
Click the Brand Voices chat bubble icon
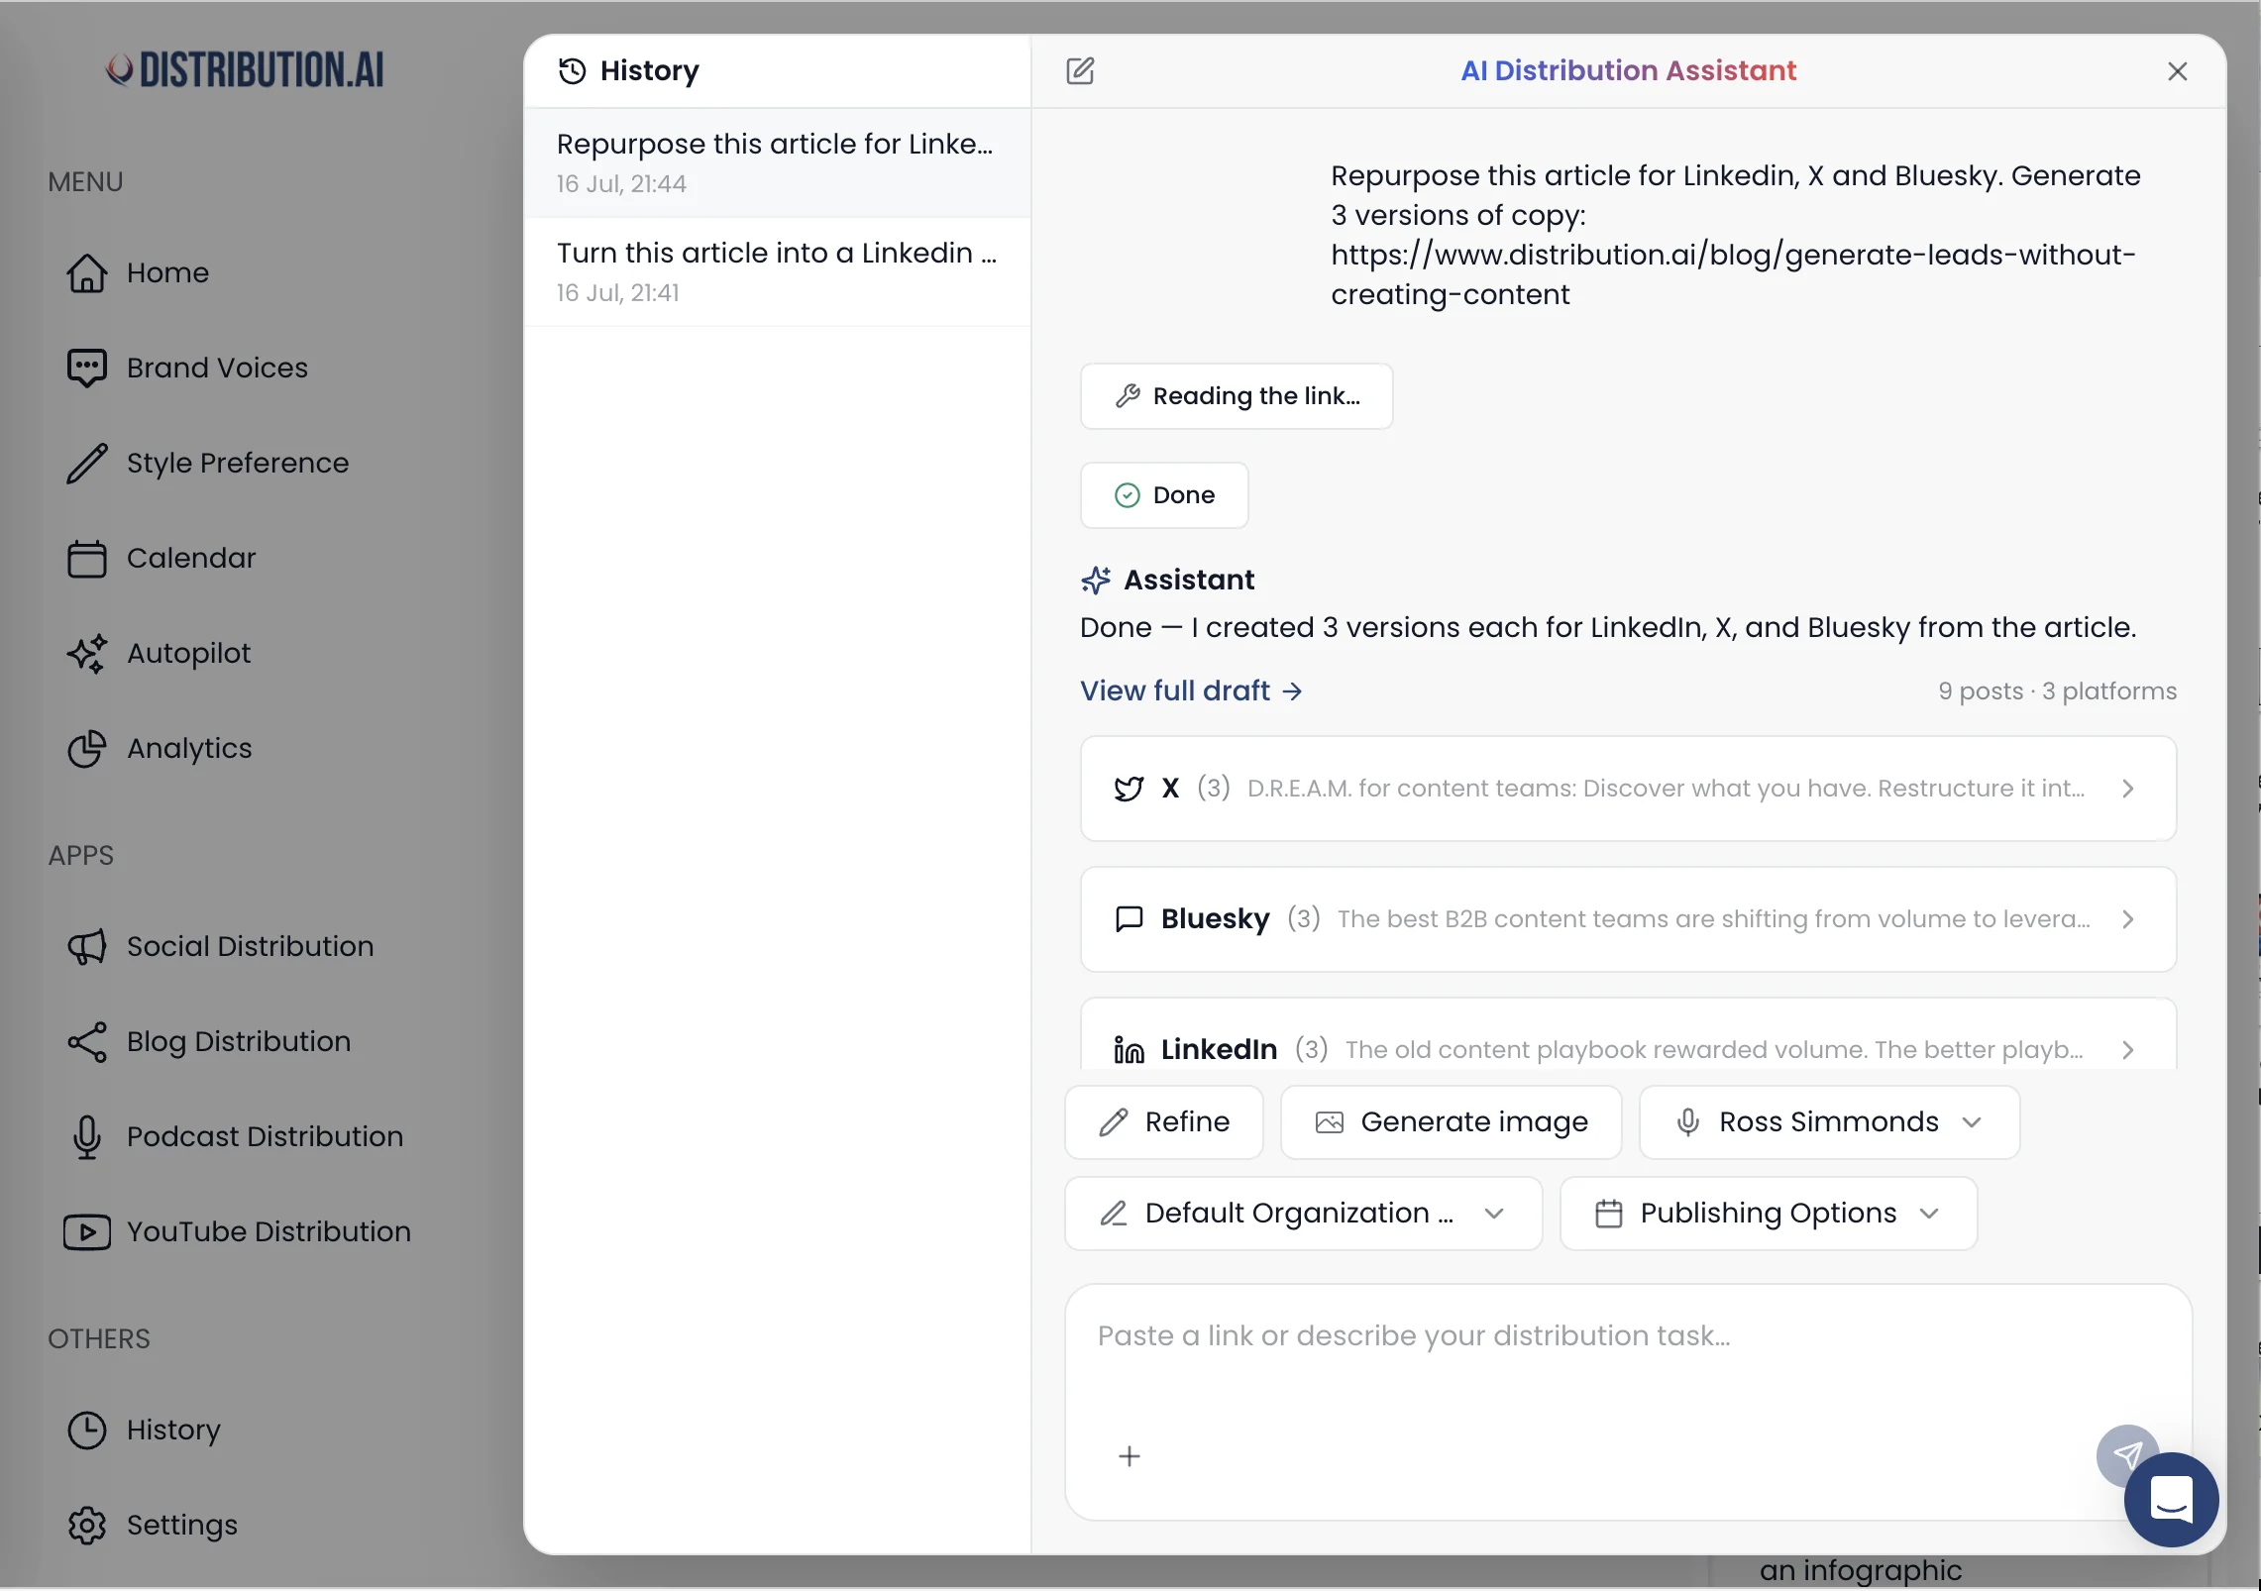(x=87, y=368)
